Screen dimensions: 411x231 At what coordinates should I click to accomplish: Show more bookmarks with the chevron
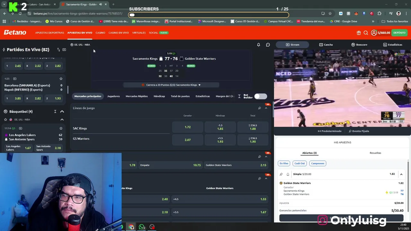click(x=373, y=21)
